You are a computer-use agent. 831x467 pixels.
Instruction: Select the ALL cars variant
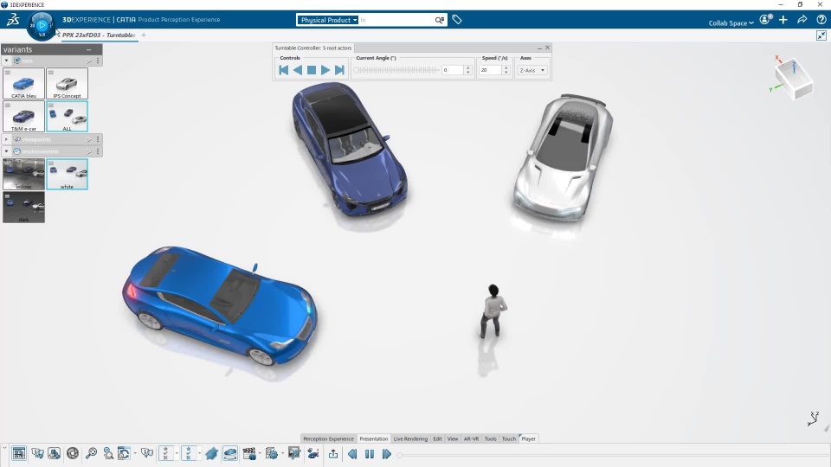(67, 117)
